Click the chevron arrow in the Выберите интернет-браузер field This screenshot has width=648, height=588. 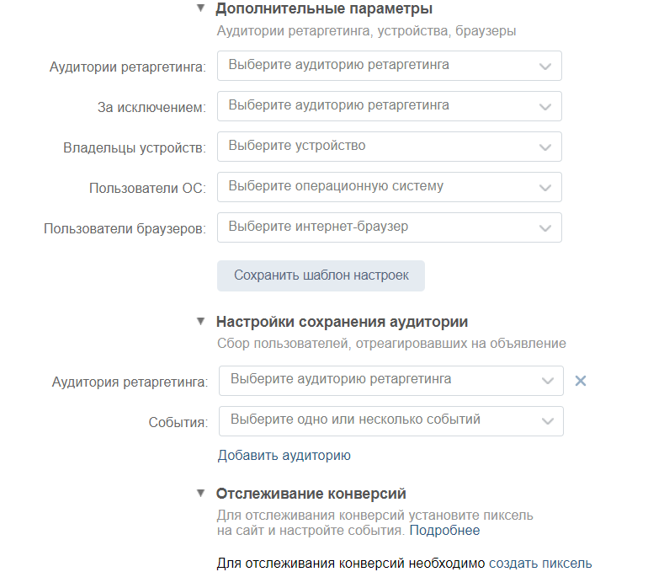(x=545, y=228)
